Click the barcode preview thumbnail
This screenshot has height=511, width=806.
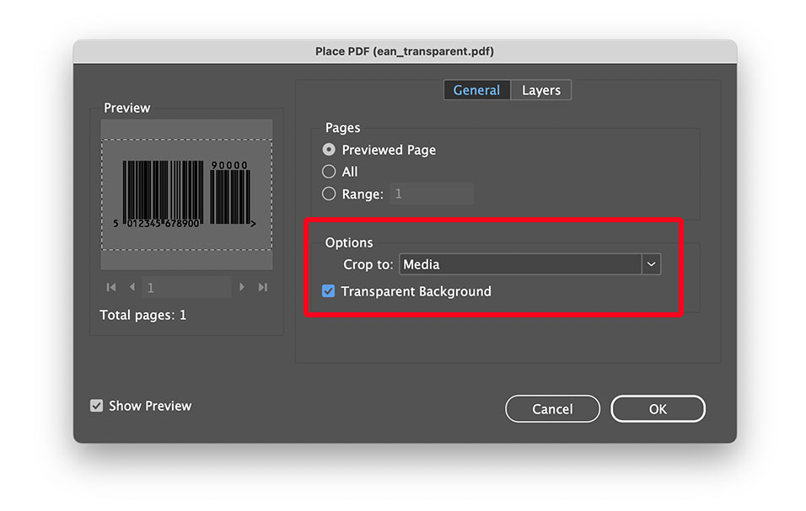tap(185, 187)
